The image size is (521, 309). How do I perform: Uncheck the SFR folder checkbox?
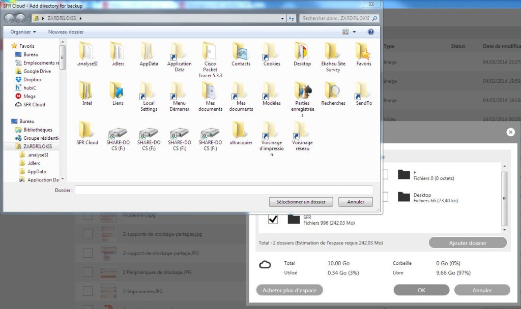273,219
